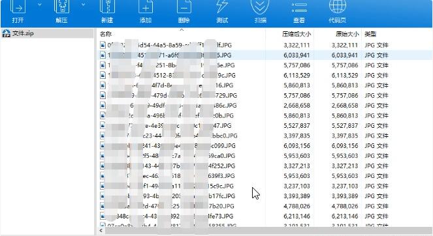The height and width of the screenshot is (236, 433).
Task: Click the 解压 (Extract) toolbar icon
Action: coord(61,7)
